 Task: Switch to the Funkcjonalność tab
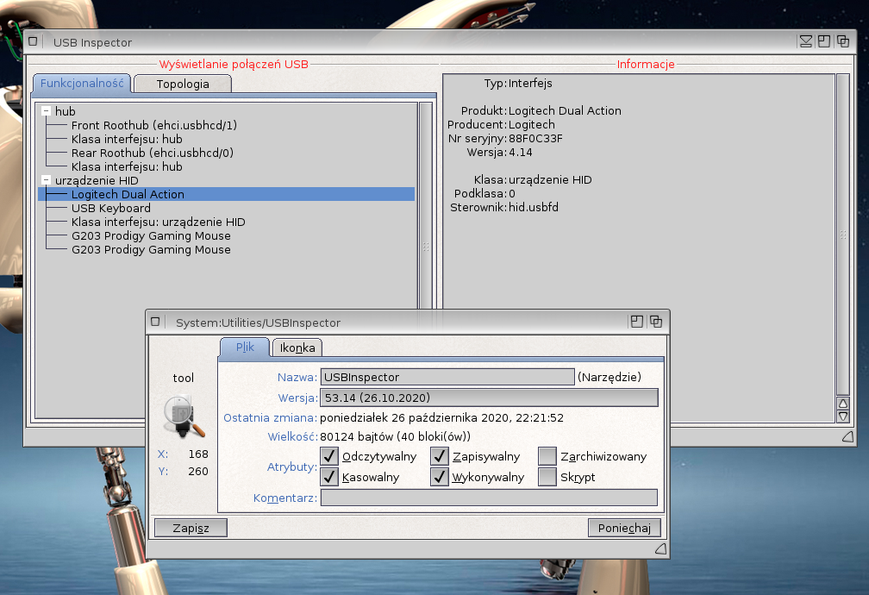coord(82,83)
